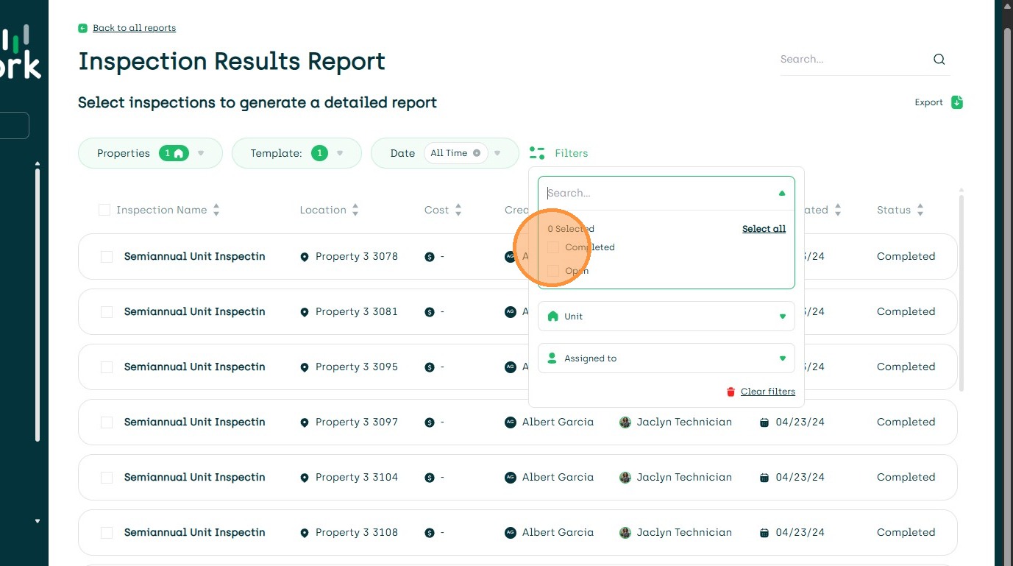This screenshot has height=566, width=1013.
Task: Click the Select all link
Action: (x=764, y=229)
